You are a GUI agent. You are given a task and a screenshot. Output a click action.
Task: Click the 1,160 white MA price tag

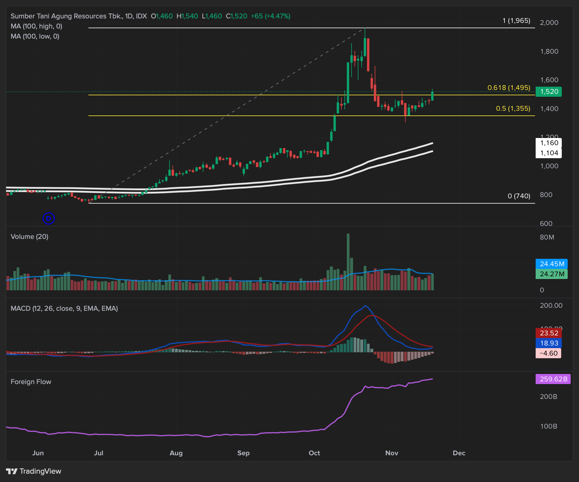549,143
